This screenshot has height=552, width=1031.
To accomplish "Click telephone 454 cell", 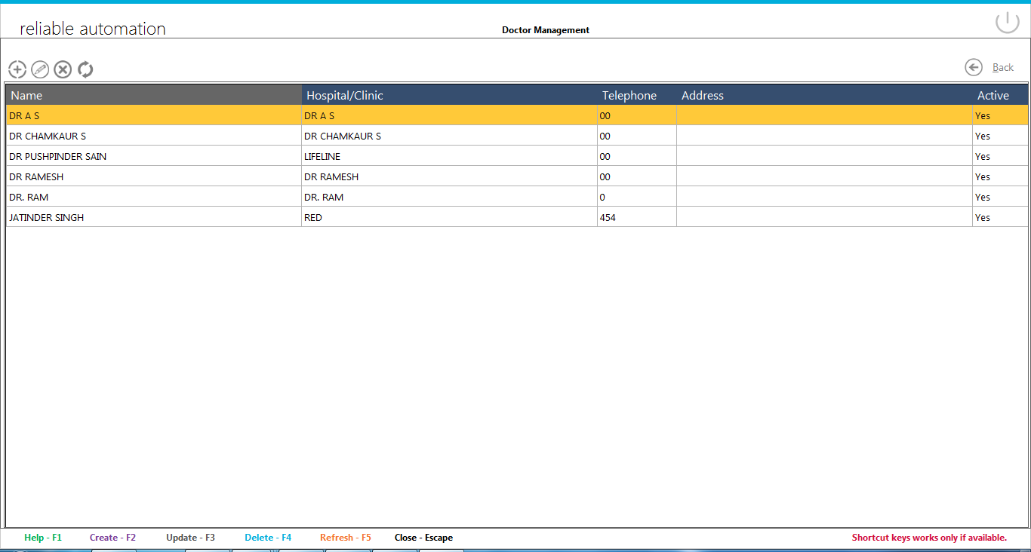I will coord(637,217).
